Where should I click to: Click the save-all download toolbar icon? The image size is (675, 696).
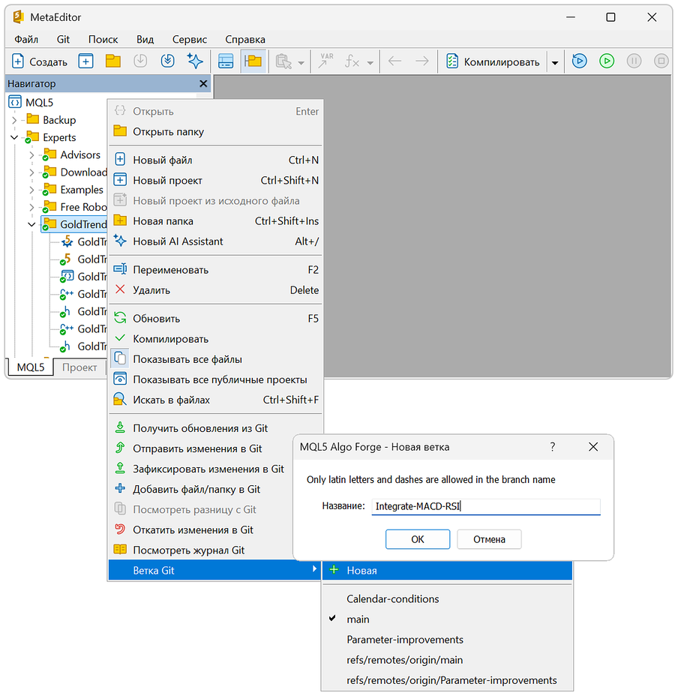pyautogui.click(x=168, y=61)
